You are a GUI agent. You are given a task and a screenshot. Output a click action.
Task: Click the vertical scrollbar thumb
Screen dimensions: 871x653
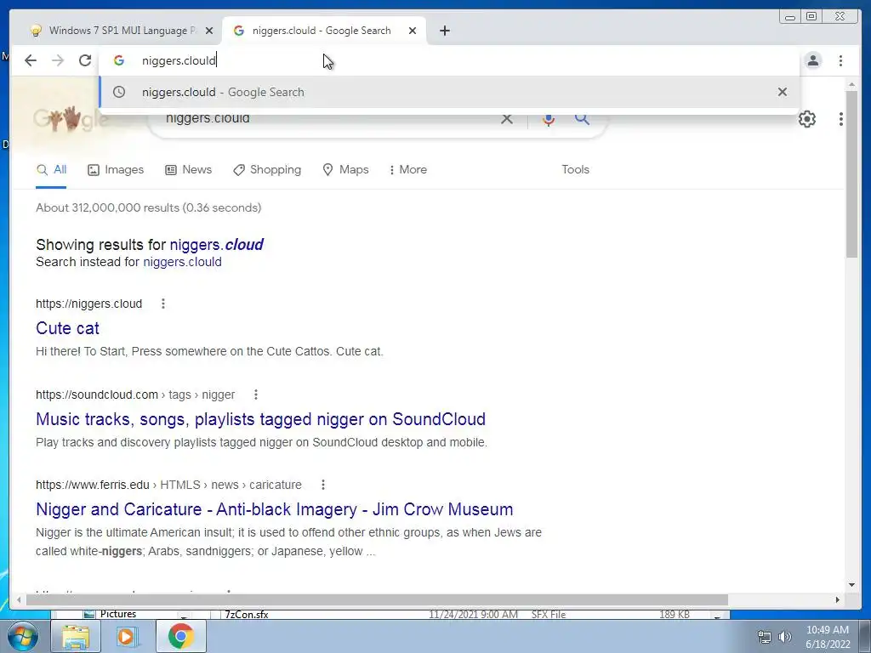[x=851, y=173]
